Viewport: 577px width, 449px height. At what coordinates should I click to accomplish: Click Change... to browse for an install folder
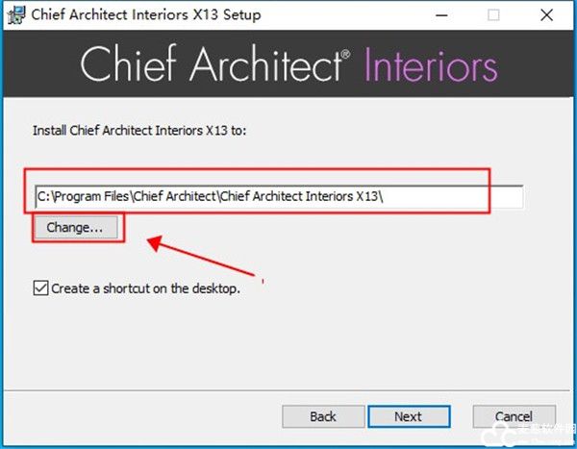coord(75,228)
